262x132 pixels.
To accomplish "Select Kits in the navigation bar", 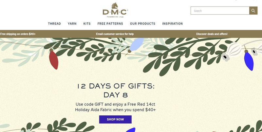I will pos(87,24).
